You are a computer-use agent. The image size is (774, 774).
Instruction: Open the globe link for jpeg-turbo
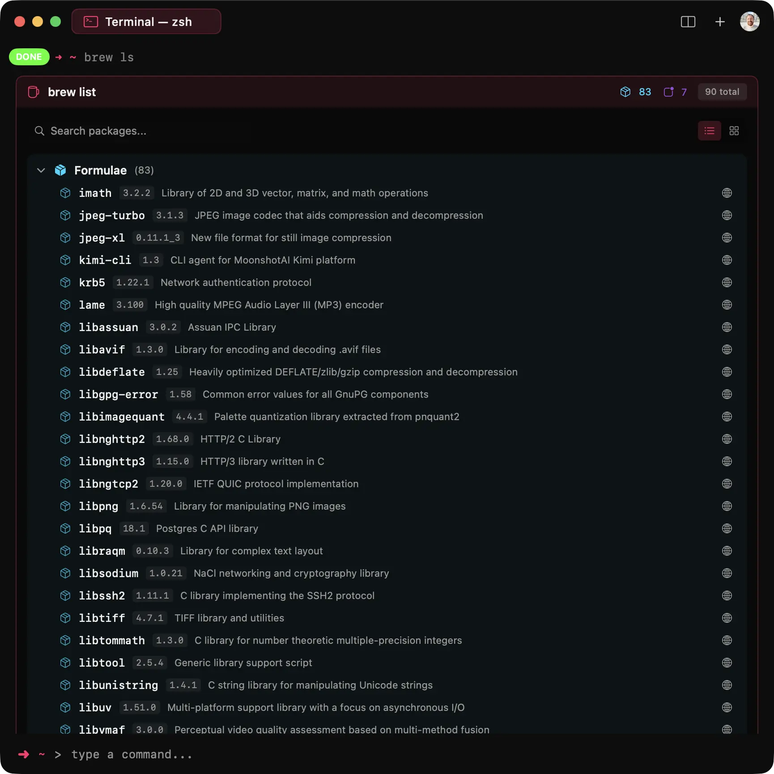pos(727,215)
